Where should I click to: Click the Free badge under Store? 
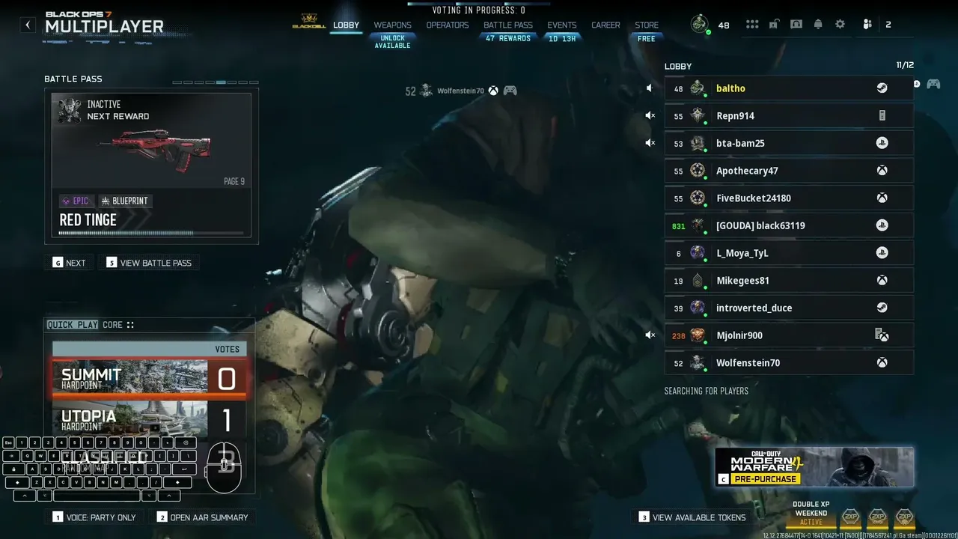(647, 39)
